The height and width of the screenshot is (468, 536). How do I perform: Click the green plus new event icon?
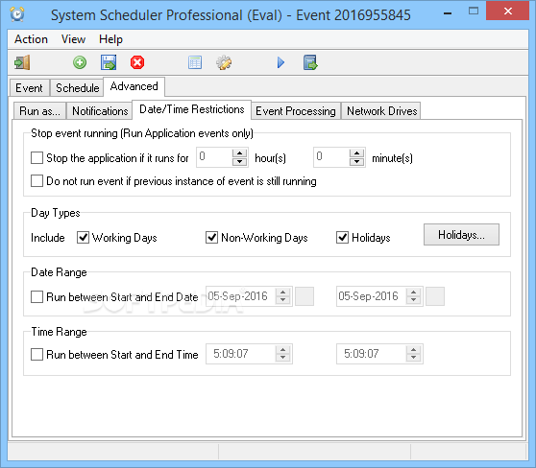pos(80,62)
